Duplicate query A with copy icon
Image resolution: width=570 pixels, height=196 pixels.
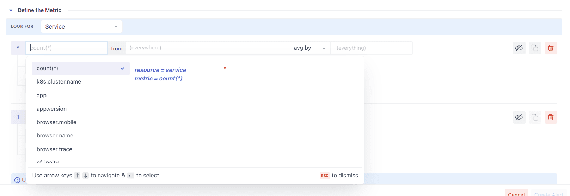click(x=535, y=48)
